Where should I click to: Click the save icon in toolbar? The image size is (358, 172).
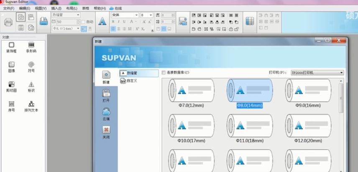click(x=21, y=28)
